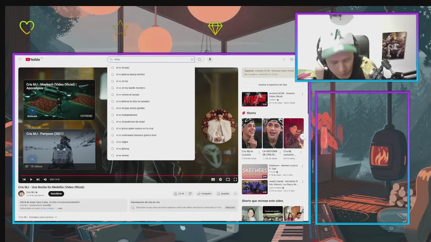Open 'Cris Mj cantando' short
This screenshot has height=242, width=431.
[x=293, y=133]
